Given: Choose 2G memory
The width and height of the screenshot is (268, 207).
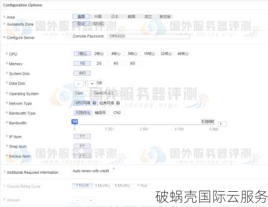Looking at the screenshot, I should (x=99, y=63).
